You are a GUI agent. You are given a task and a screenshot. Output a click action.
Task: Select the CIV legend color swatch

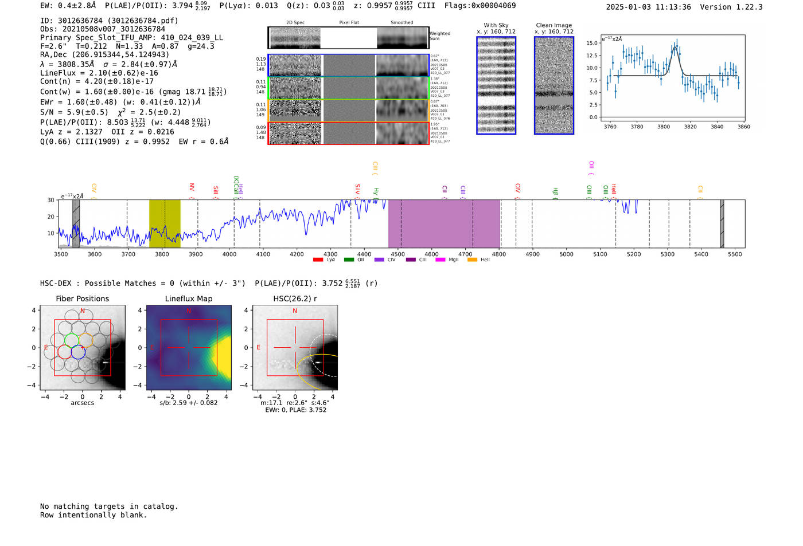379,260
